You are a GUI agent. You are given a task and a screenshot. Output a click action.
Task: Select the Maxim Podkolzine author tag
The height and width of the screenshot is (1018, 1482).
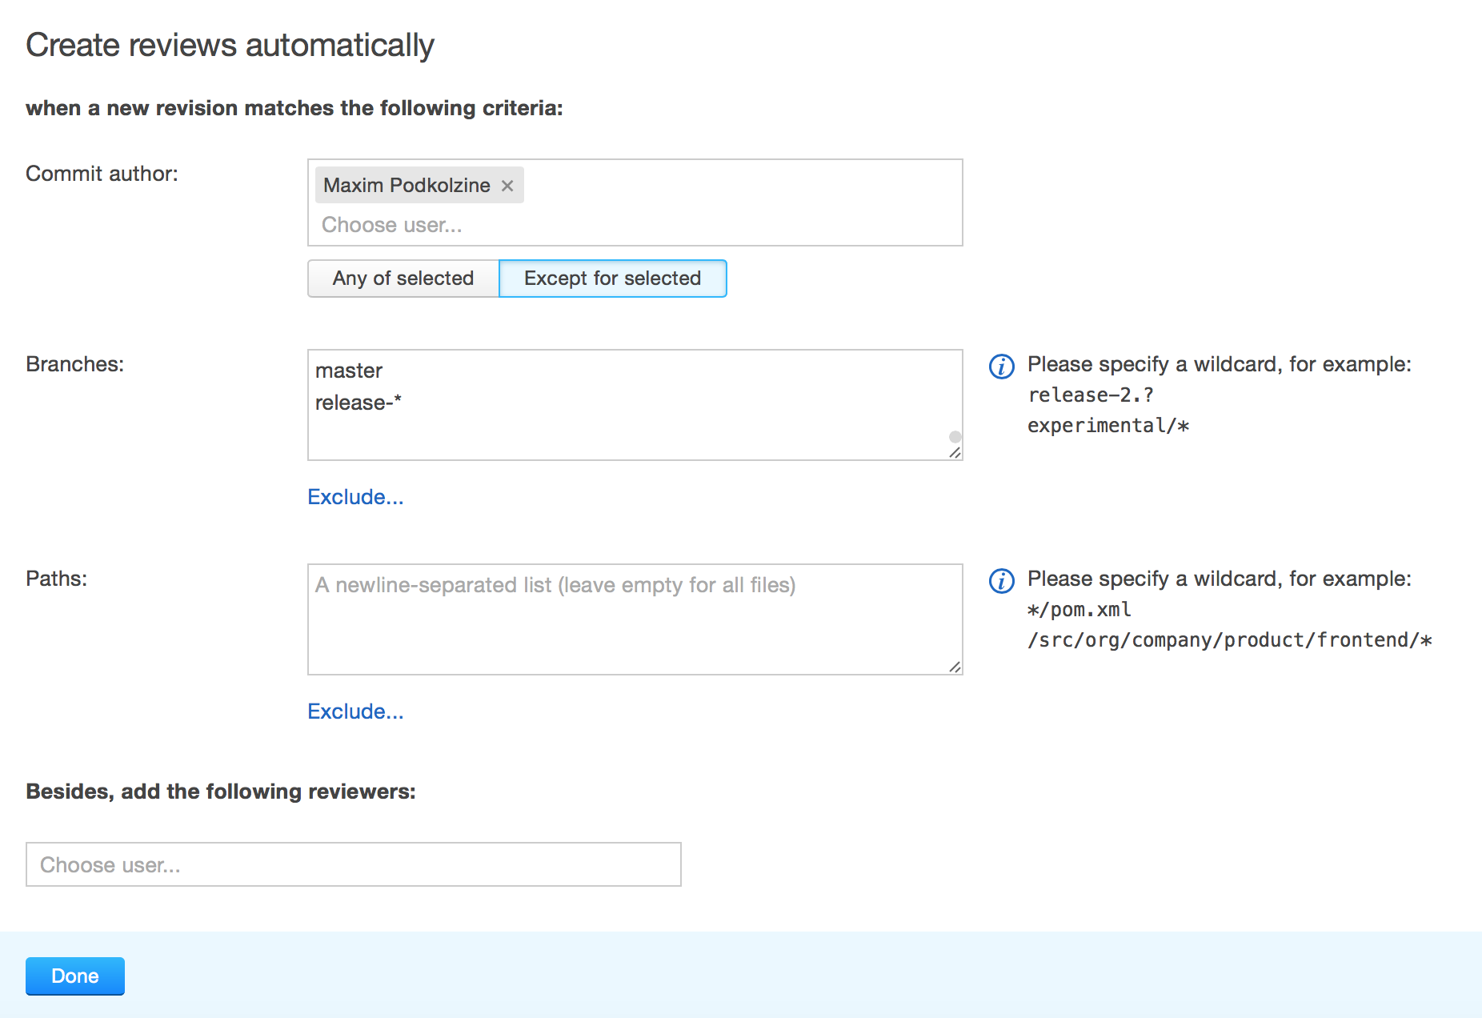coord(407,186)
